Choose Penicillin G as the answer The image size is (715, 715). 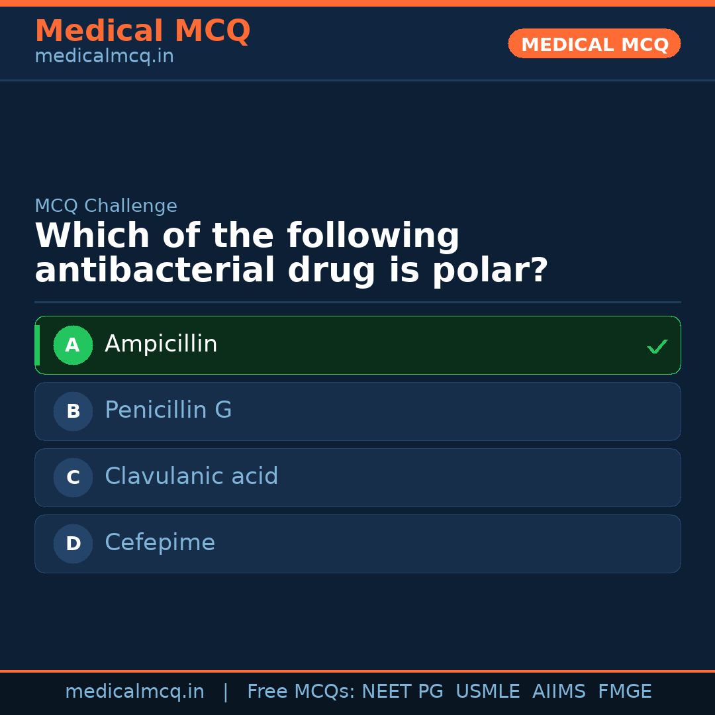pyautogui.click(x=358, y=411)
